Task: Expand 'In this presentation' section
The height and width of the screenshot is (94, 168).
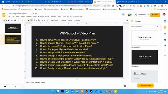Action: click(x=157, y=26)
